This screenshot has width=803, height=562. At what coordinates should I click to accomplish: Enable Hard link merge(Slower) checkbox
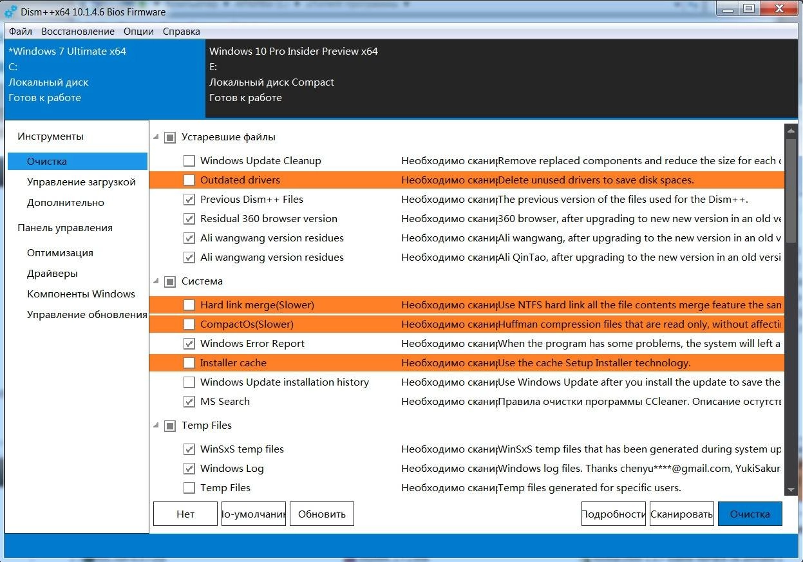[189, 305]
